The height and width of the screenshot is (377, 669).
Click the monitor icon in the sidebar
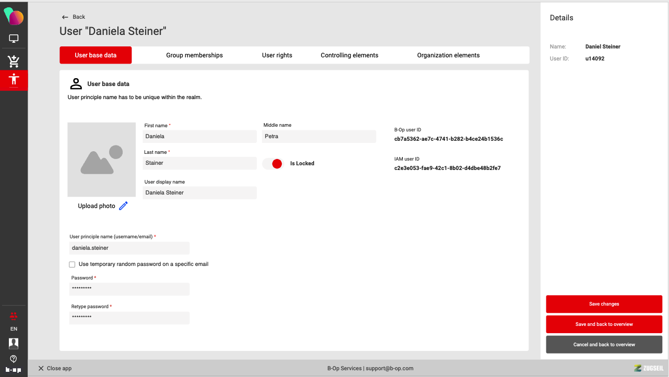click(x=14, y=39)
